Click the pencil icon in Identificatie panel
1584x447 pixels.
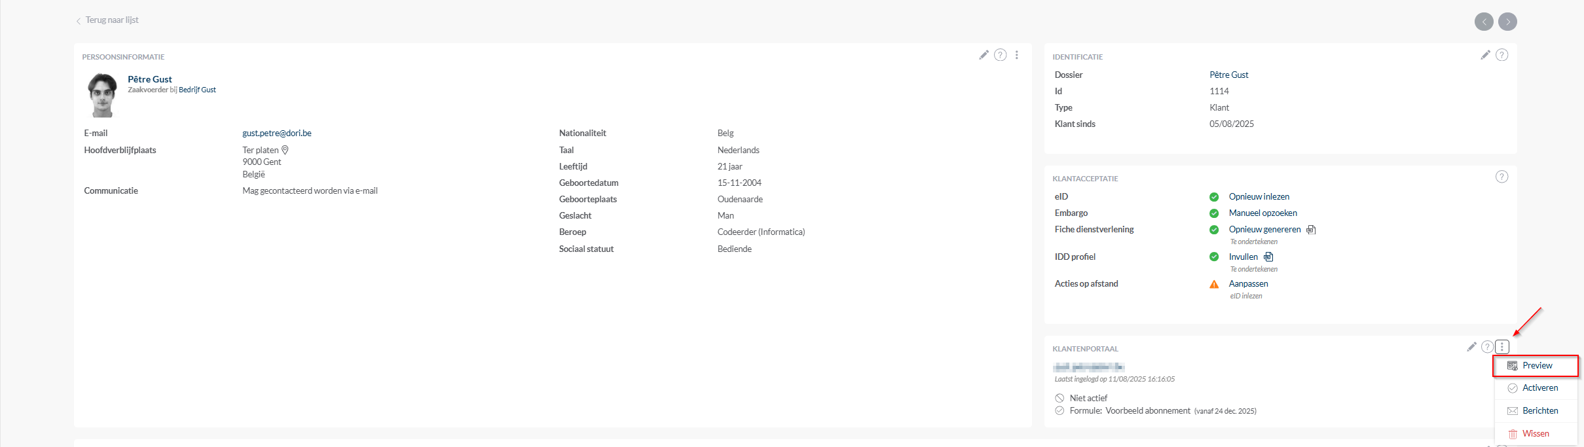pyautogui.click(x=1485, y=55)
